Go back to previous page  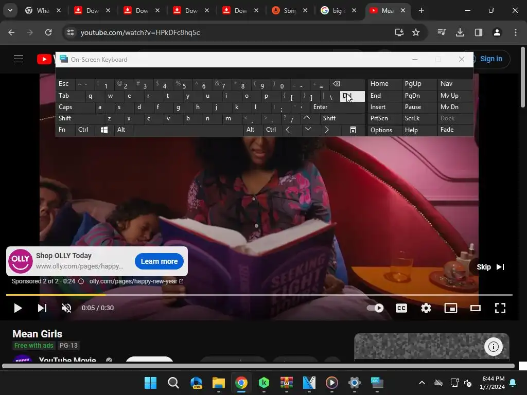[11, 32]
